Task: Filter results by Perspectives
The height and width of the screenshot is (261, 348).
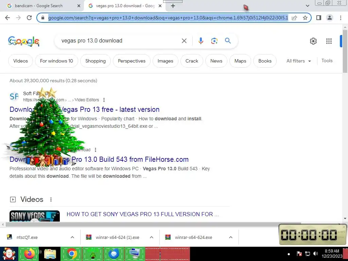Action: 132,61
